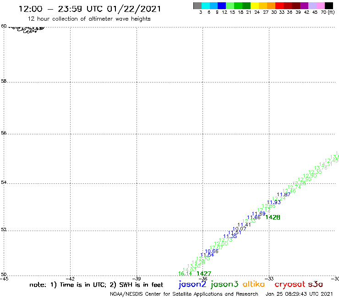The image size is (339, 298).
Task: Click the green 13.76 wave height value
Action: [321, 168]
